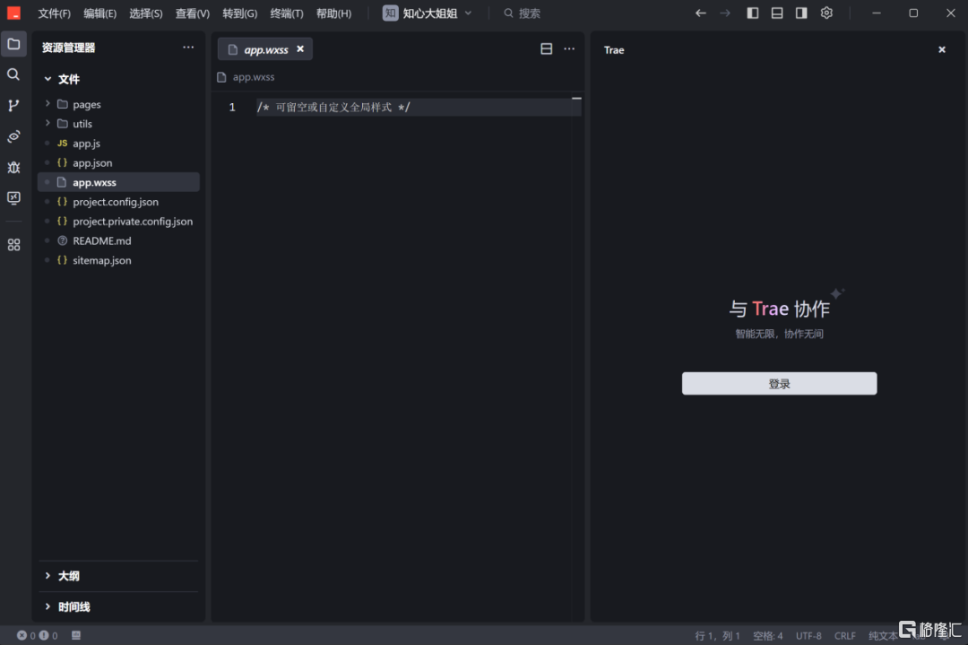Open the Explorer icon in activity bar
The image size is (968, 645).
[13, 45]
